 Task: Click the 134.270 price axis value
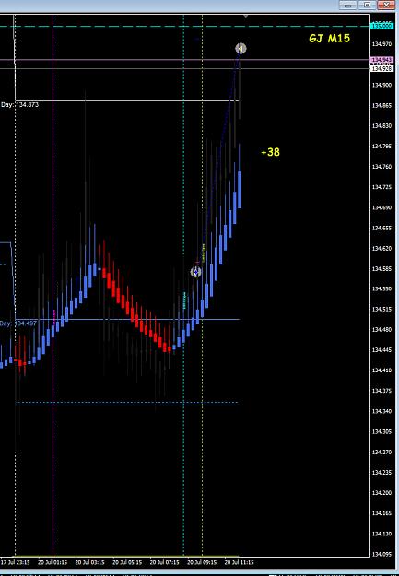(x=381, y=452)
